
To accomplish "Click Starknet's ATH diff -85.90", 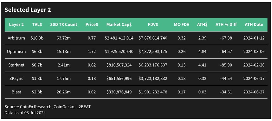I will click(226, 65).
